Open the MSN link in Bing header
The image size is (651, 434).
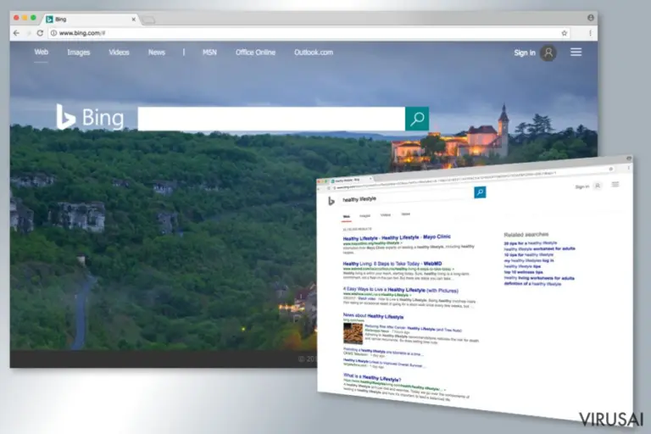click(x=209, y=53)
